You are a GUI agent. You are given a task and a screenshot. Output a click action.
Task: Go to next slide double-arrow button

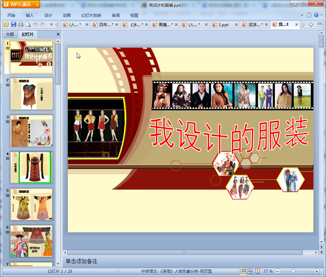pos(321,252)
